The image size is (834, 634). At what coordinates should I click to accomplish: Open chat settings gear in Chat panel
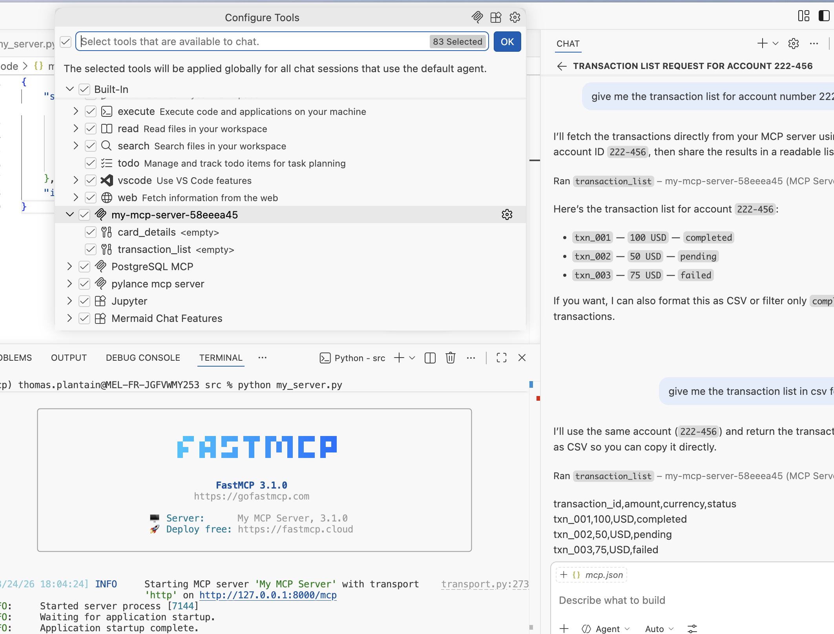(x=794, y=44)
